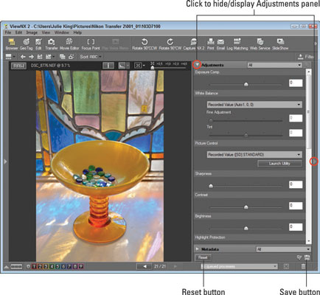Click the image info 'i' button

pyautogui.click(x=108, y=66)
